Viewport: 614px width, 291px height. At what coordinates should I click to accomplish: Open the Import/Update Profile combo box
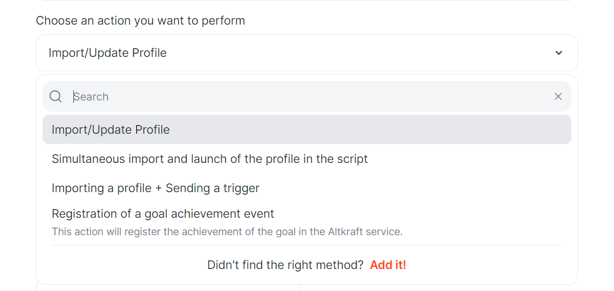click(x=306, y=53)
